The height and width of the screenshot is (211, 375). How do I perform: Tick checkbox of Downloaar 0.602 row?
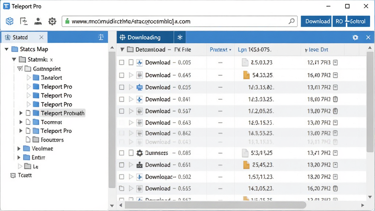122,177
